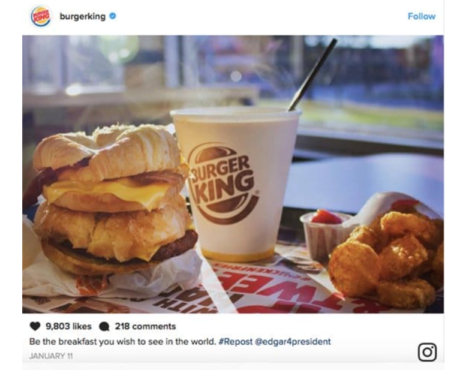Viewport: 463px width, 370px height.
Task: Click the caption text about breakfast
Action: [122, 342]
